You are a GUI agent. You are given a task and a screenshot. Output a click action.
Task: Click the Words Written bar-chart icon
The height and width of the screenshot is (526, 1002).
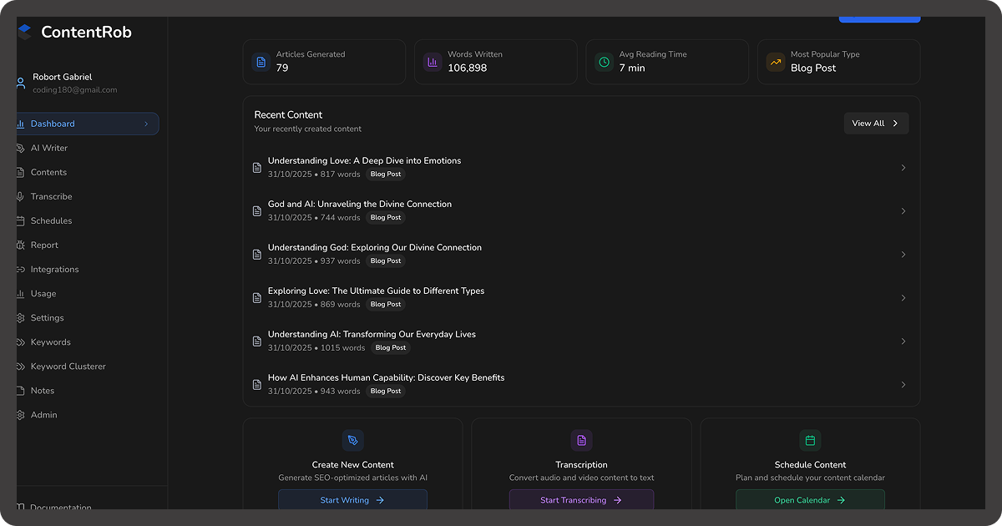(x=432, y=62)
